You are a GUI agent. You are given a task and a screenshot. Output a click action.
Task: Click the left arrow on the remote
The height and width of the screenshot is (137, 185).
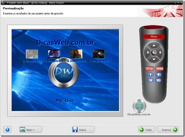point(148,53)
